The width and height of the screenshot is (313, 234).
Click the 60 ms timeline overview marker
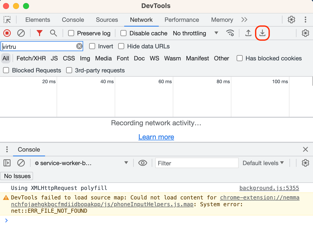click(x=165, y=81)
